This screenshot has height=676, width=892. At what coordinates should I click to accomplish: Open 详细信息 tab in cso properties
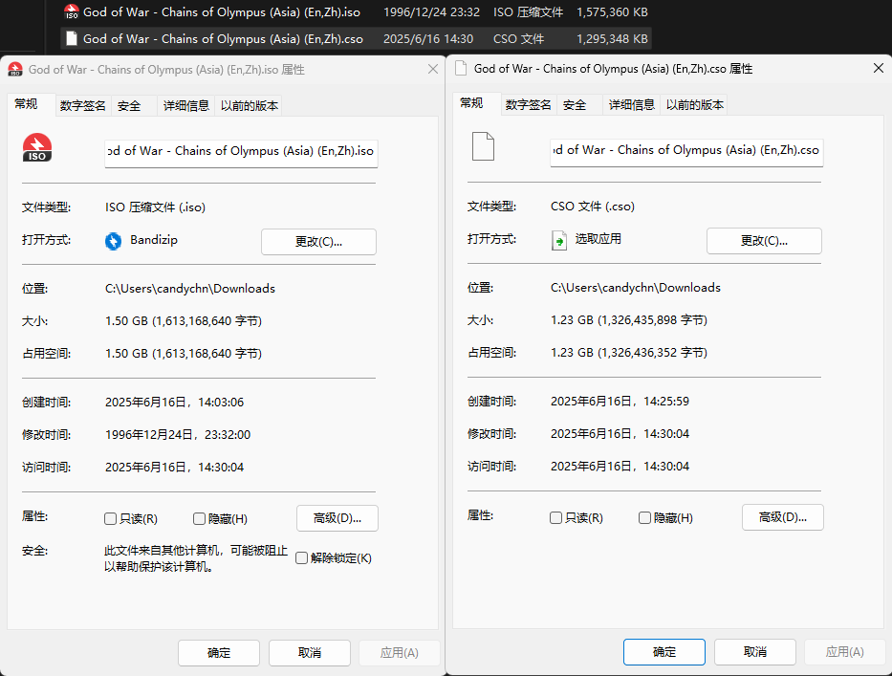pos(631,105)
